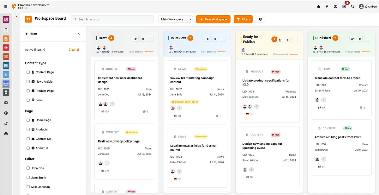
Task: Open the help question mark icon
Action: (335, 6)
